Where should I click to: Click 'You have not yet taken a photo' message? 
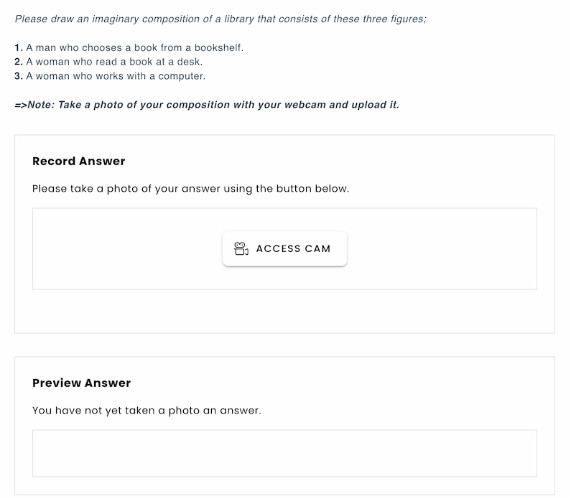[147, 411]
